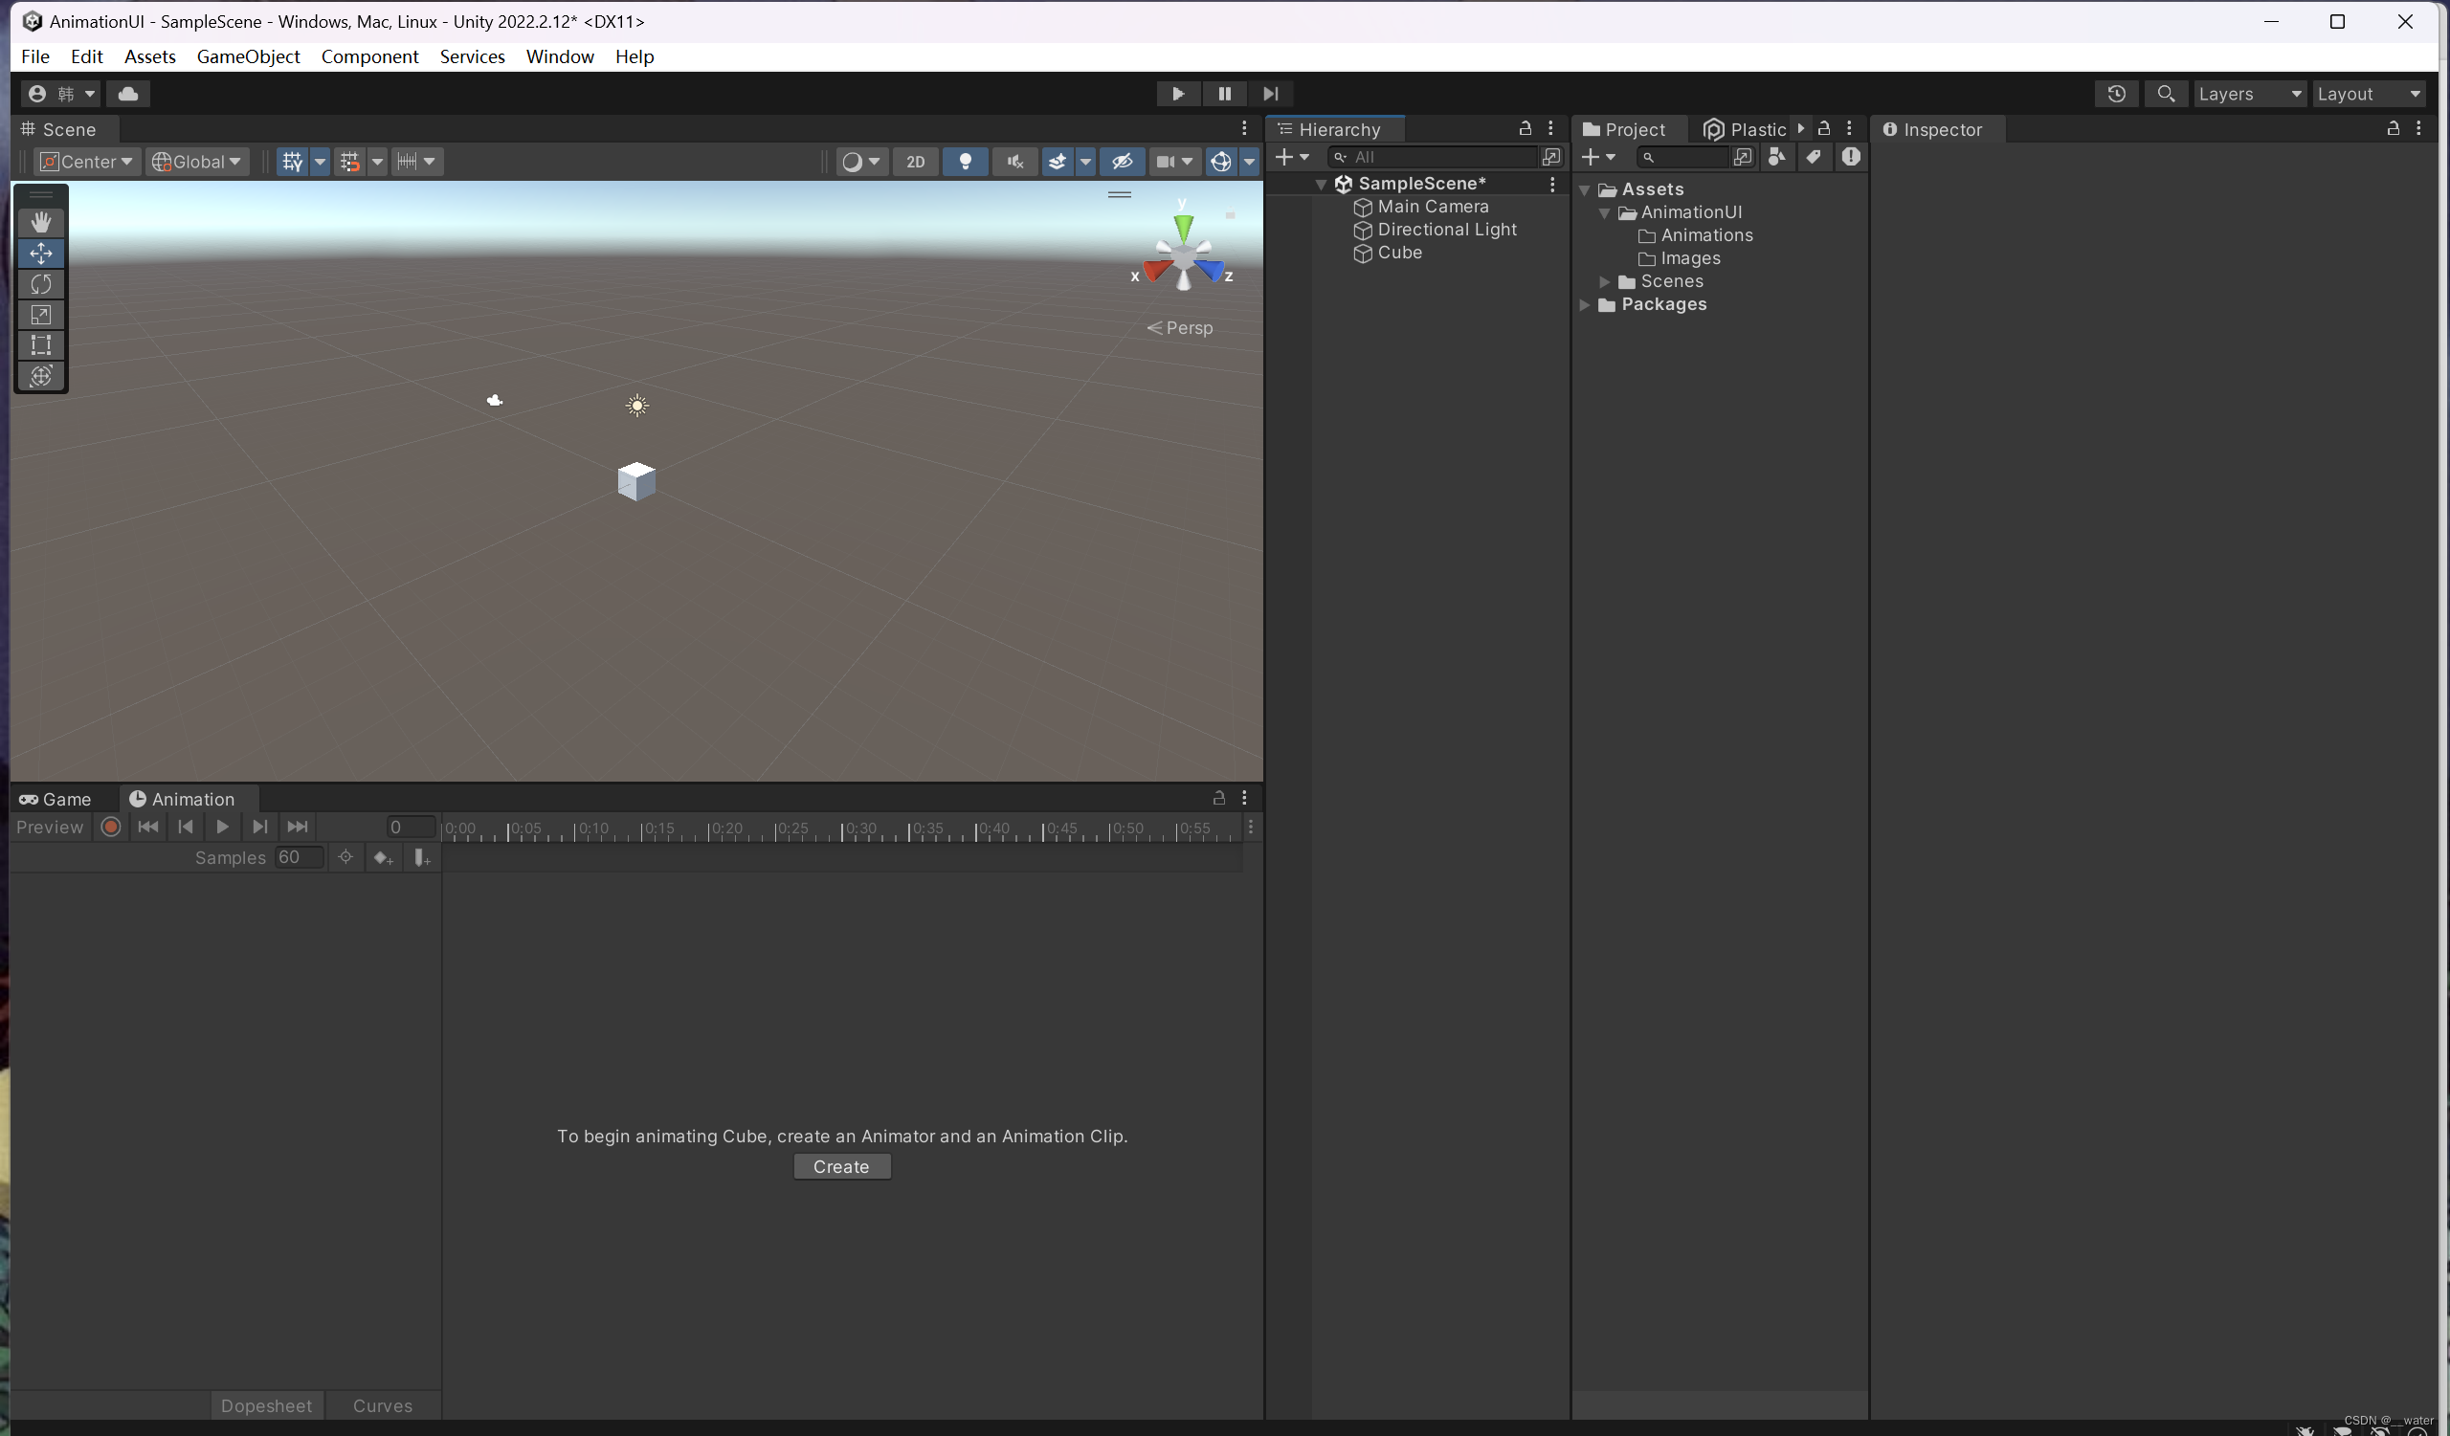2450x1436 pixels.
Task: Open search window icon in Project panel
Action: [1742, 157]
